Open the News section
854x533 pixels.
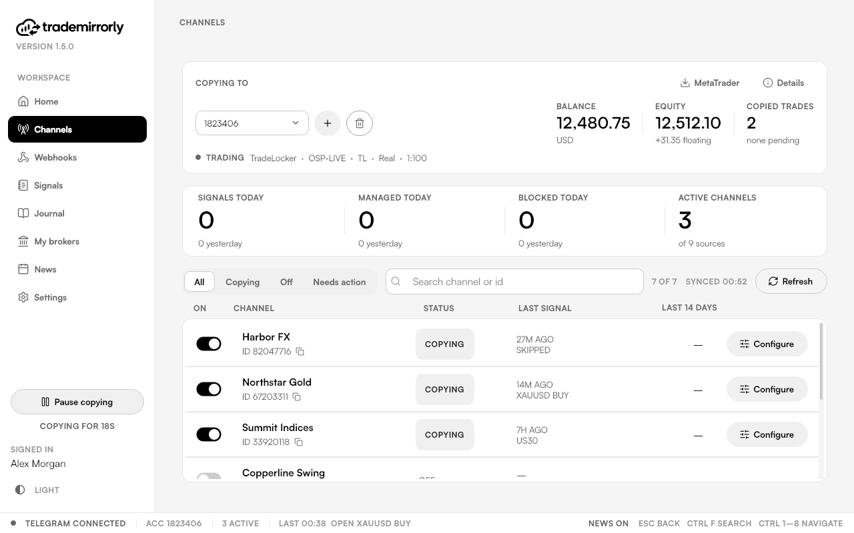pos(77,269)
